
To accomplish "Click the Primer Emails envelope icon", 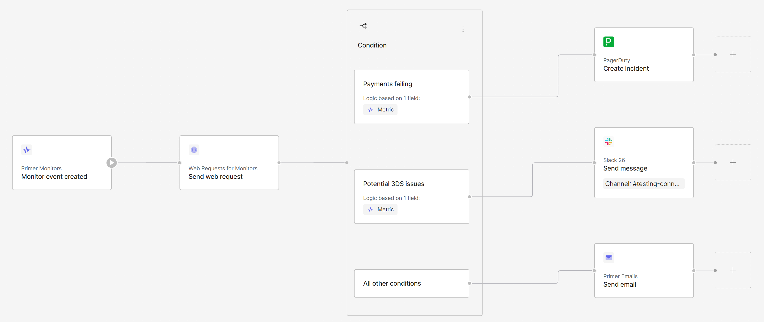I will click(609, 257).
